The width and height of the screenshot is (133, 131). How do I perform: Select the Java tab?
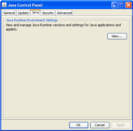35,12
